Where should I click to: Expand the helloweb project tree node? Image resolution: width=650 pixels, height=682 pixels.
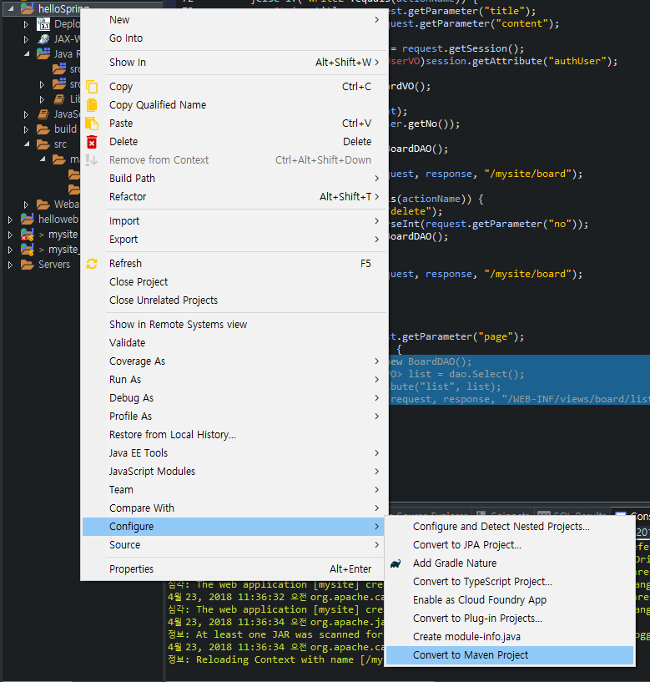coord(10,220)
